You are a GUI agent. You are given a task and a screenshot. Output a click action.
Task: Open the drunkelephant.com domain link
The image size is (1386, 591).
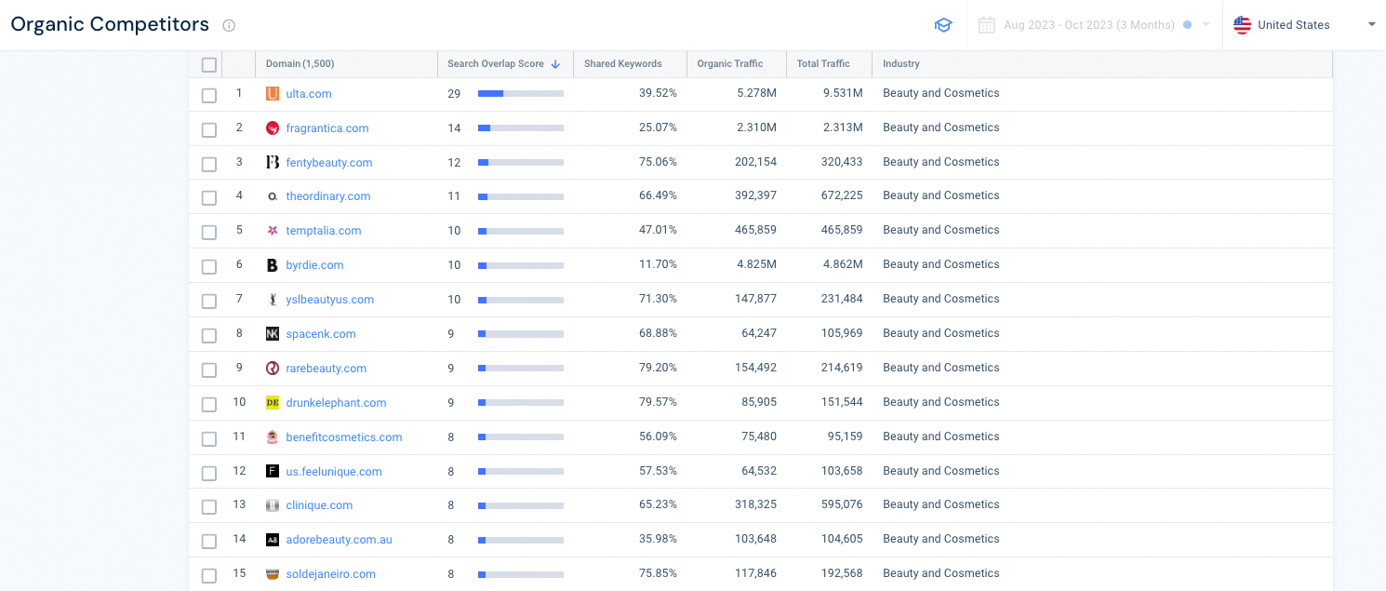pyautogui.click(x=336, y=403)
